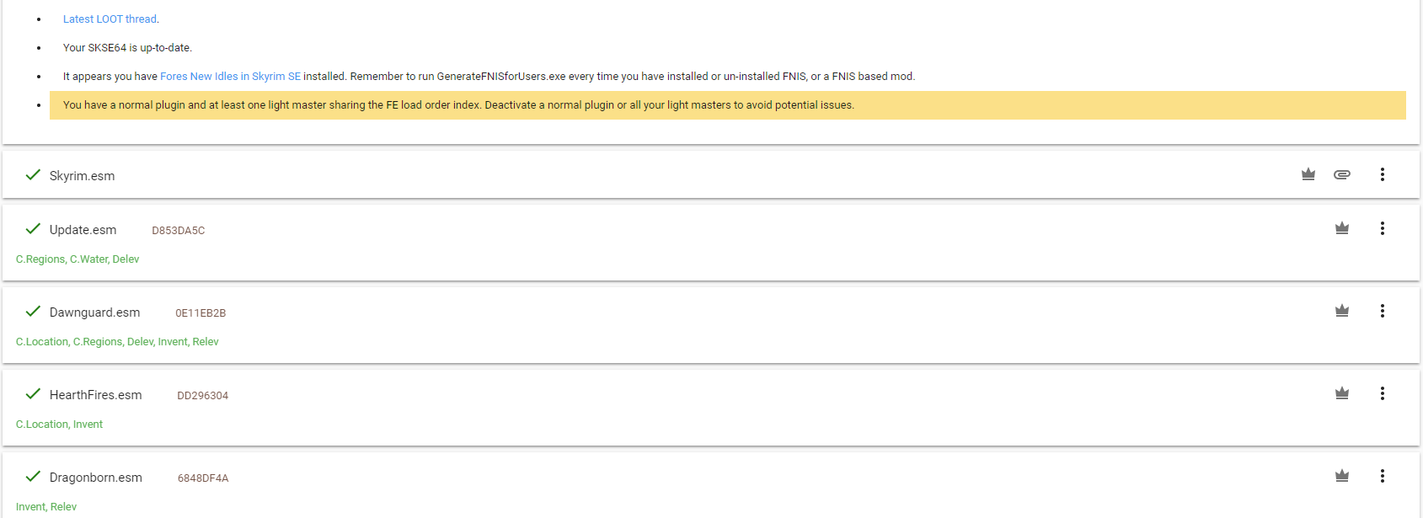The image size is (1423, 518).
Task: Show the Dragonborn.esm three-dot menu
Action: [x=1383, y=476]
